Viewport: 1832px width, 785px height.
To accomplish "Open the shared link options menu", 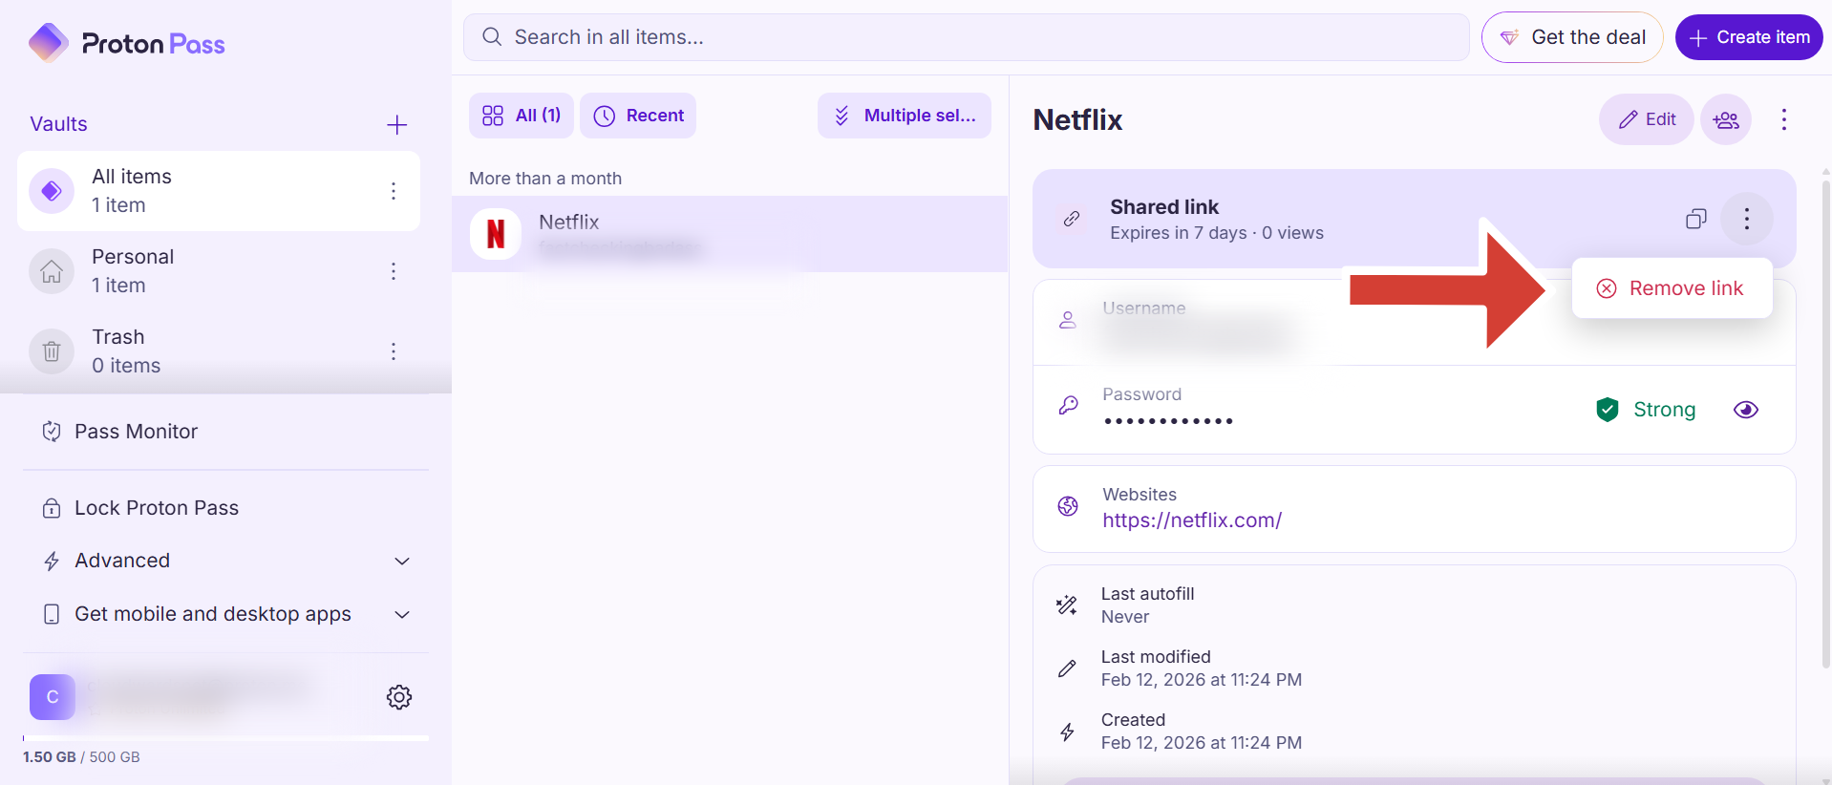I will point(1746,219).
